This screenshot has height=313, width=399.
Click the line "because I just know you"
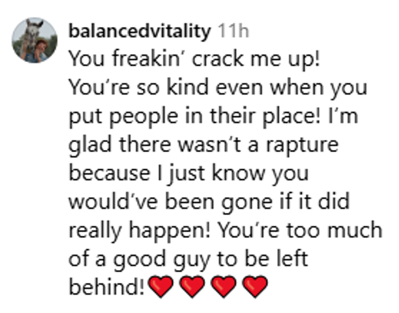tap(188, 174)
